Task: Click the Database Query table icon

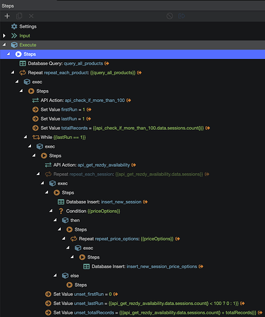Action: [23, 63]
